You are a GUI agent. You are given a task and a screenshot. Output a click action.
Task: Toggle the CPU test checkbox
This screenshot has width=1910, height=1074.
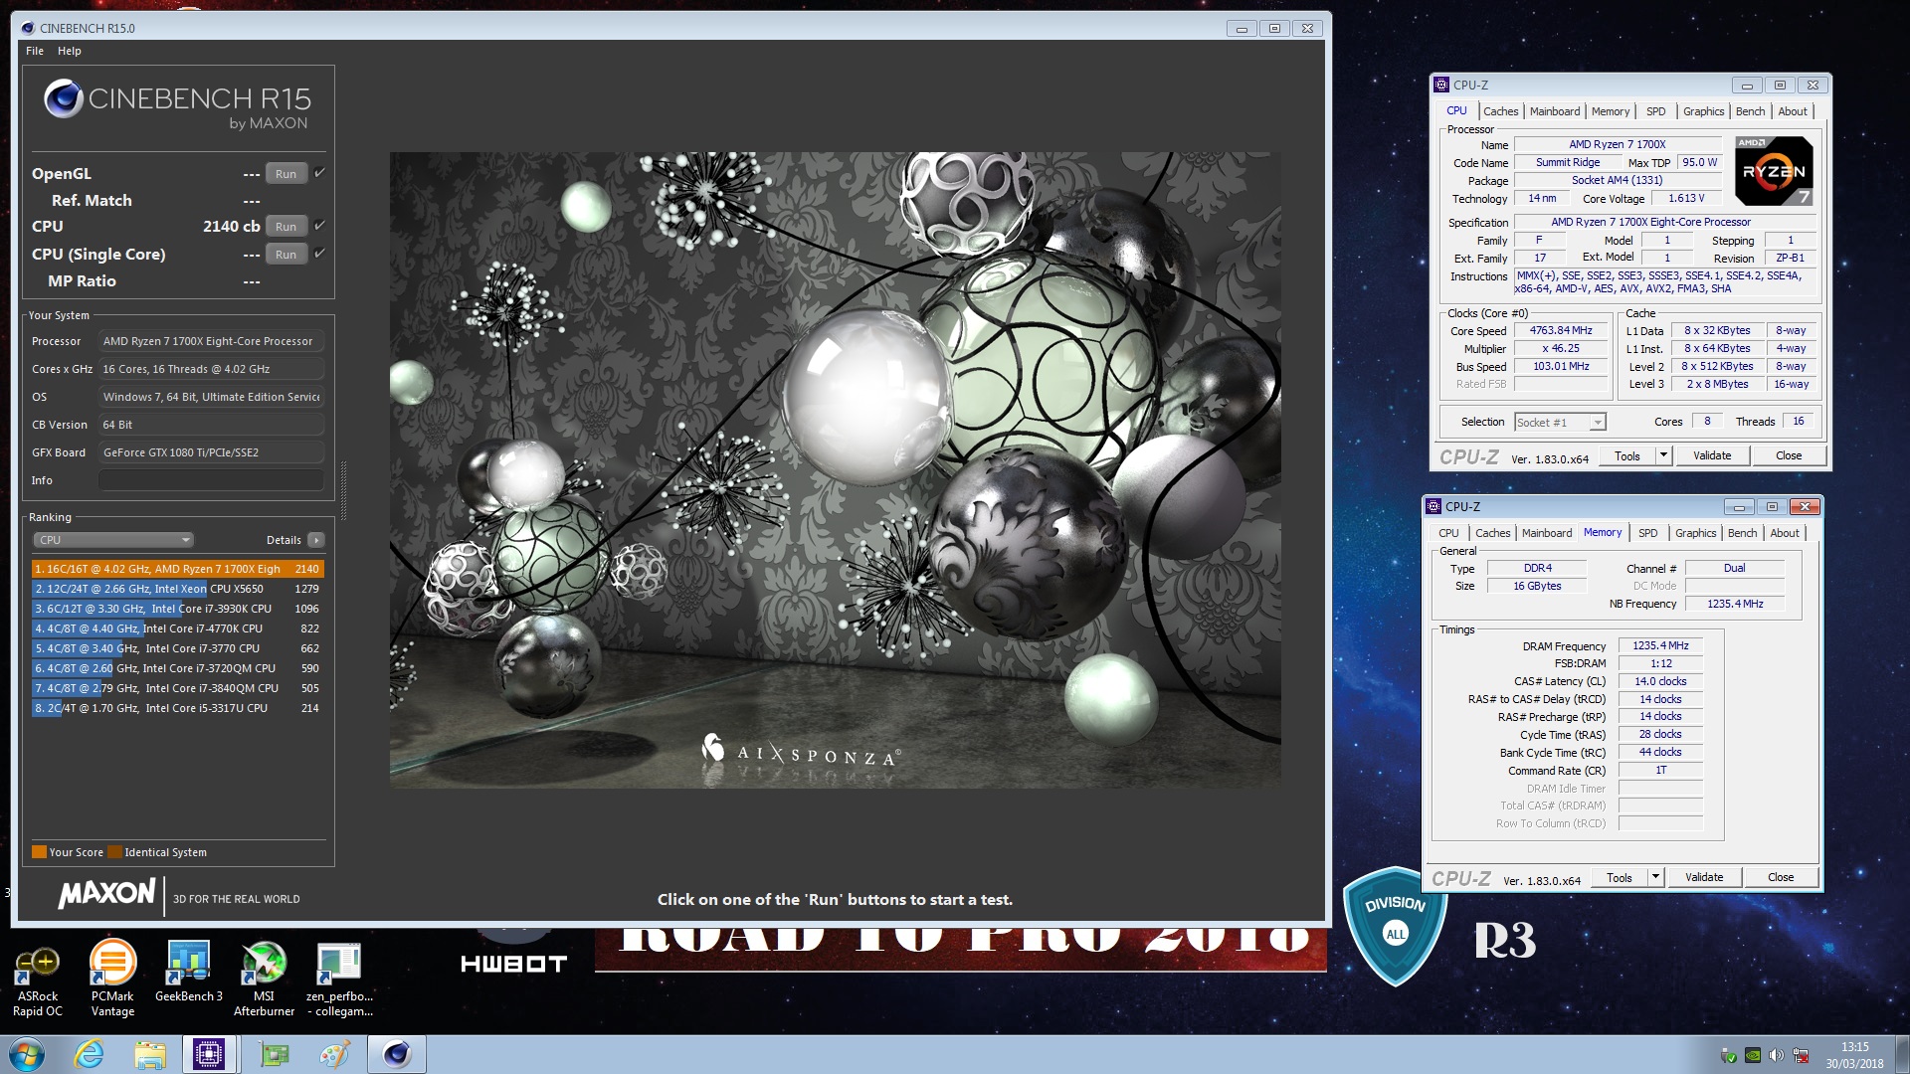tap(319, 225)
